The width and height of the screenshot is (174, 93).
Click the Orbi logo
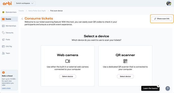7,3
